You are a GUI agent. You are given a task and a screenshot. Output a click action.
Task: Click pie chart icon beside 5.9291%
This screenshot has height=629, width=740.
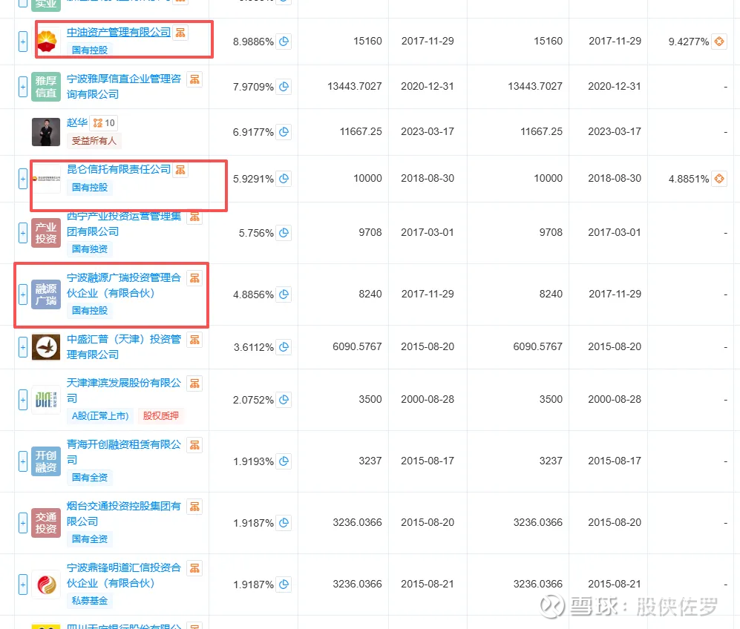(x=284, y=179)
